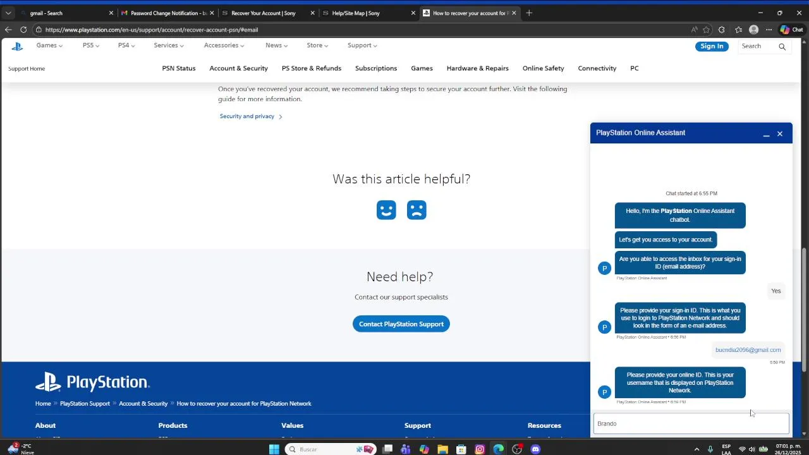The width and height of the screenshot is (809, 455).
Task: Open the Security and privacy link
Action: pyautogui.click(x=251, y=116)
